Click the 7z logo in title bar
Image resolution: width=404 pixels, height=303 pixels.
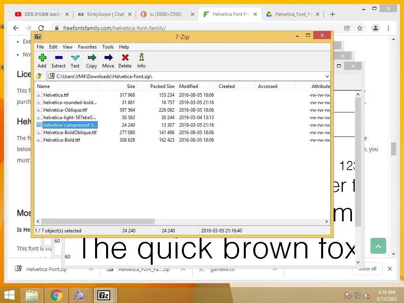pyautogui.click(x=38, y=37)
